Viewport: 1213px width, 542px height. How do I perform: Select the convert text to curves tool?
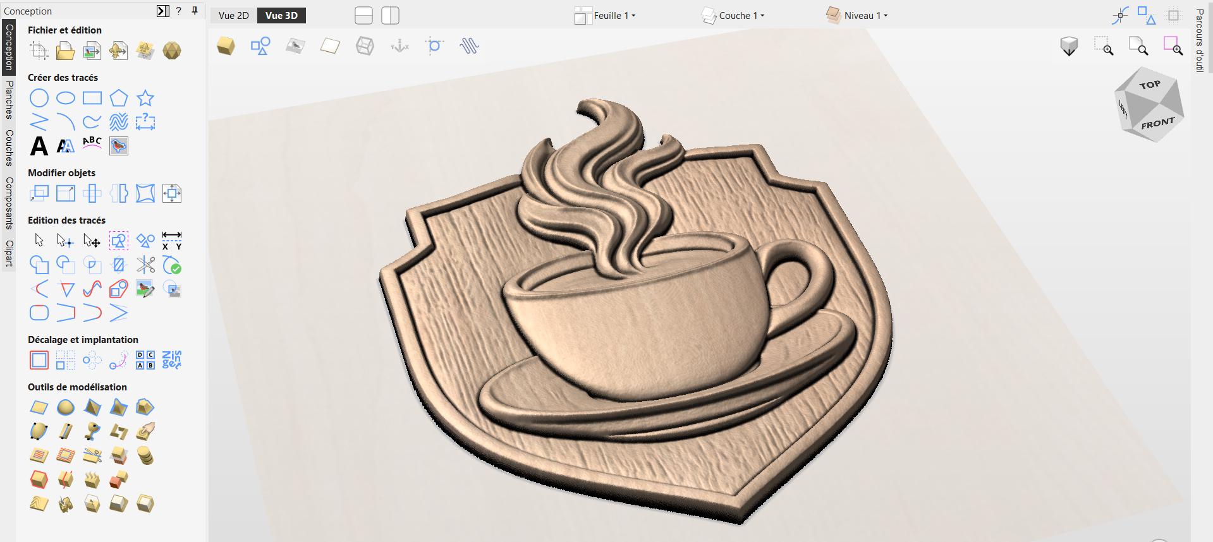(x=66, y=146)
